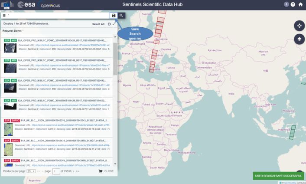Screen dimensions: 306x184
Task: Click the European Commission flag logo
Action: tap(7, 5)
